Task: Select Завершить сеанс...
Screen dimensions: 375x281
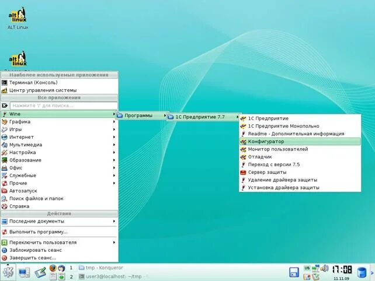Action: pos(60,258)
